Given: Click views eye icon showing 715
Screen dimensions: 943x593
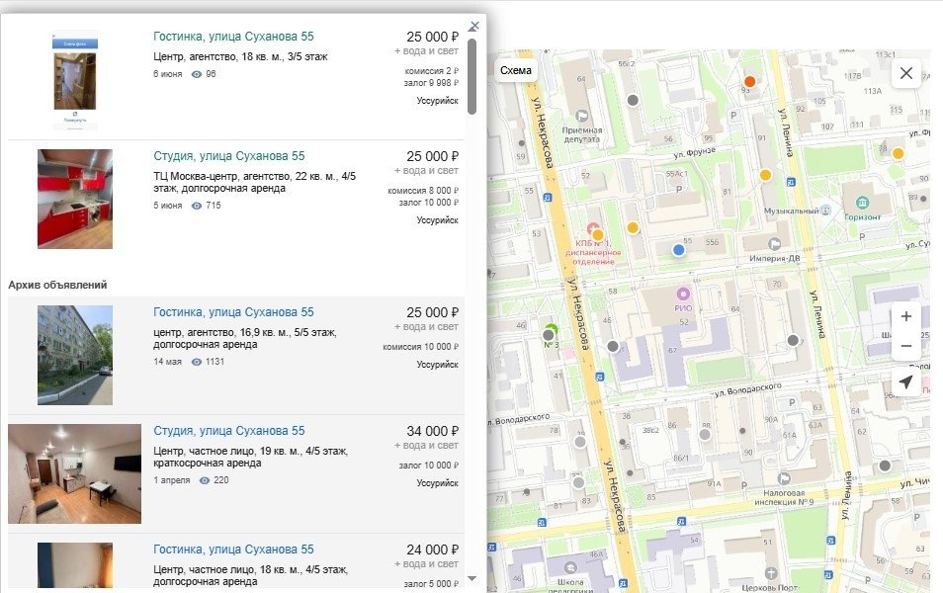Looking at the screenshot, I should point(197,206).
